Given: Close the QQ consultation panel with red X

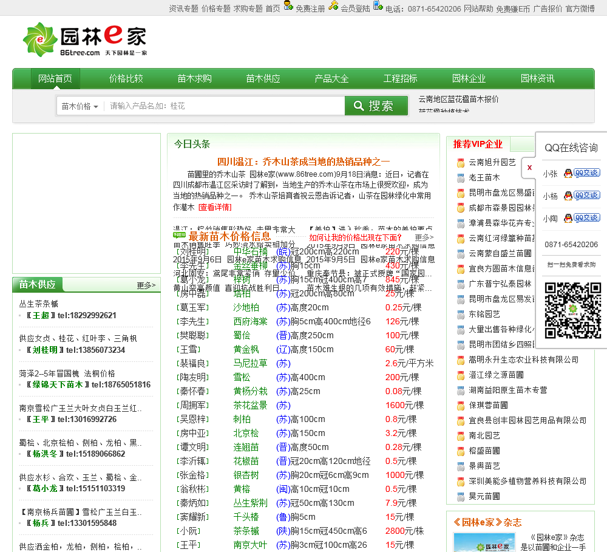Looking at the screenshot, I should click(x=529, y=168).
